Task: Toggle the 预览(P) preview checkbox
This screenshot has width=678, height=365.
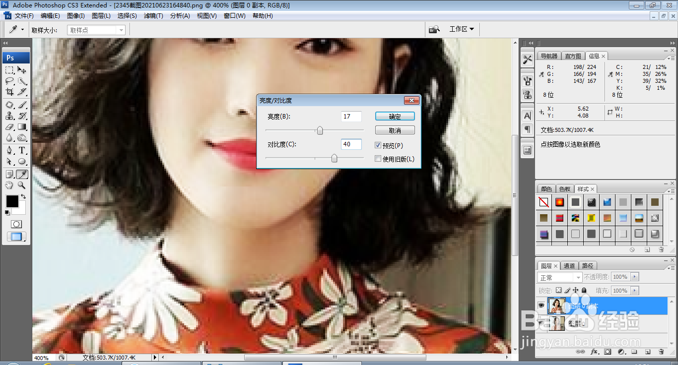Action: click(378, 145)
